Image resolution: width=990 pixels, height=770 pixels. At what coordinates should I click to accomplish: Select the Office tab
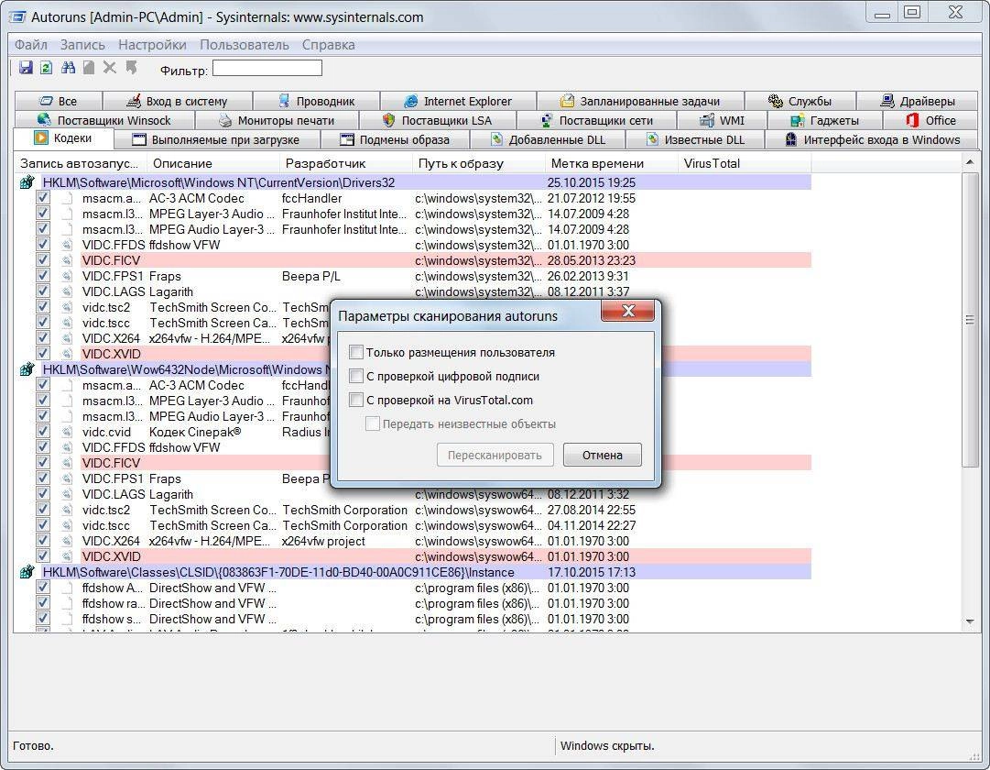coord(930,120)
